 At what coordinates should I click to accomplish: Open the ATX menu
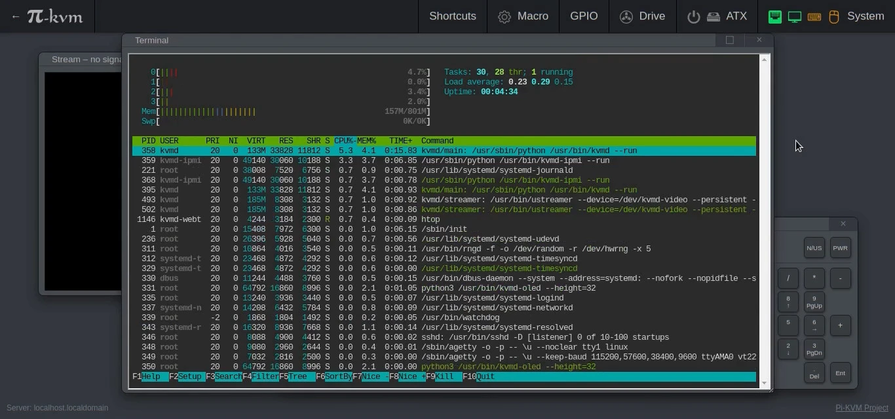(736, 16)
